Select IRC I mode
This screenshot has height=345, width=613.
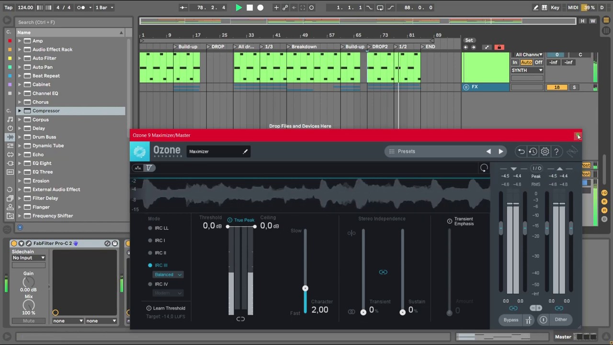157,241
